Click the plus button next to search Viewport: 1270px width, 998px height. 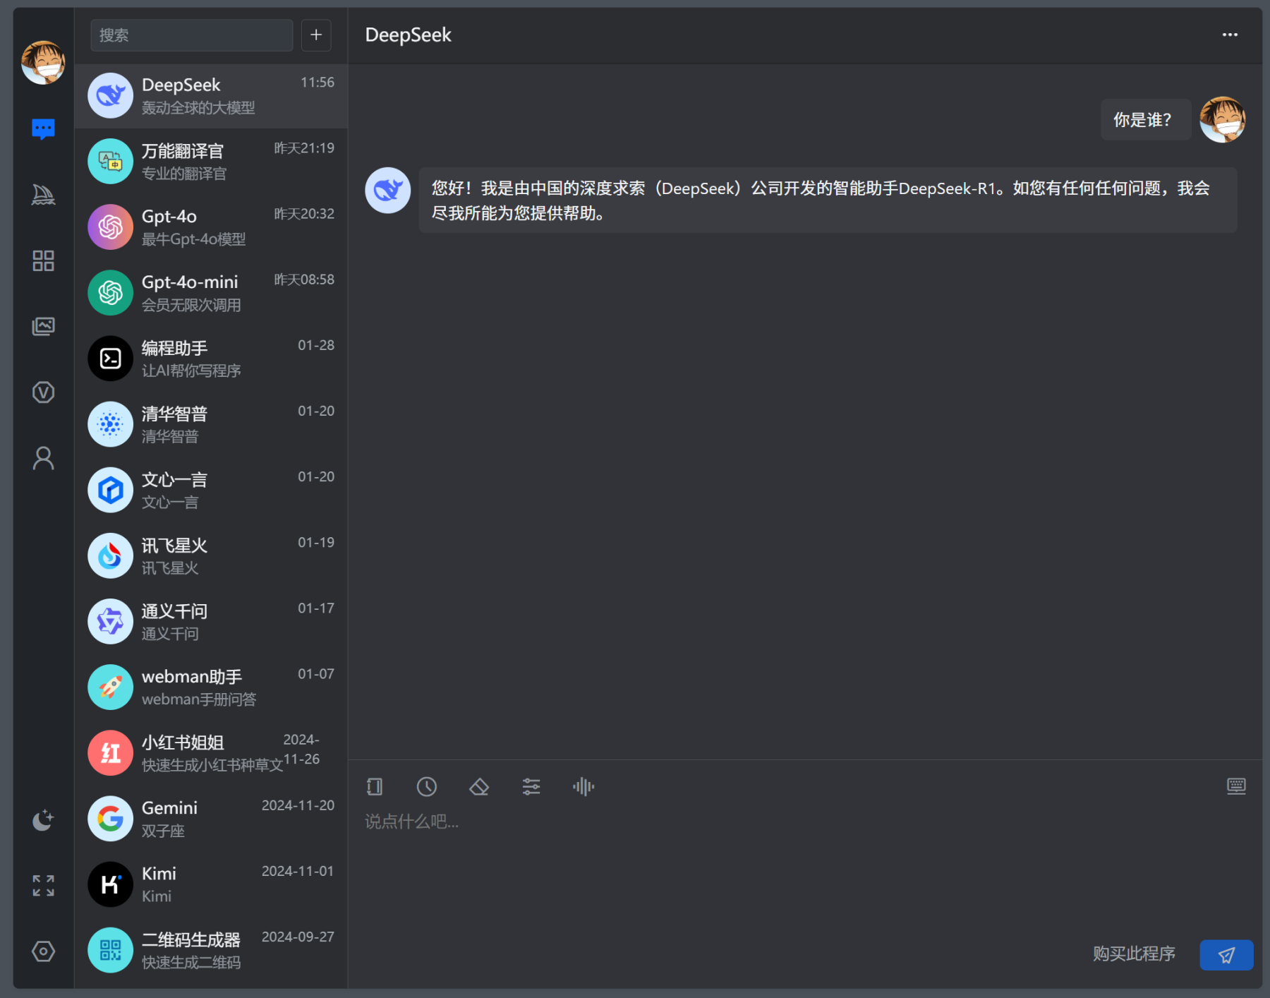(316, 35)
